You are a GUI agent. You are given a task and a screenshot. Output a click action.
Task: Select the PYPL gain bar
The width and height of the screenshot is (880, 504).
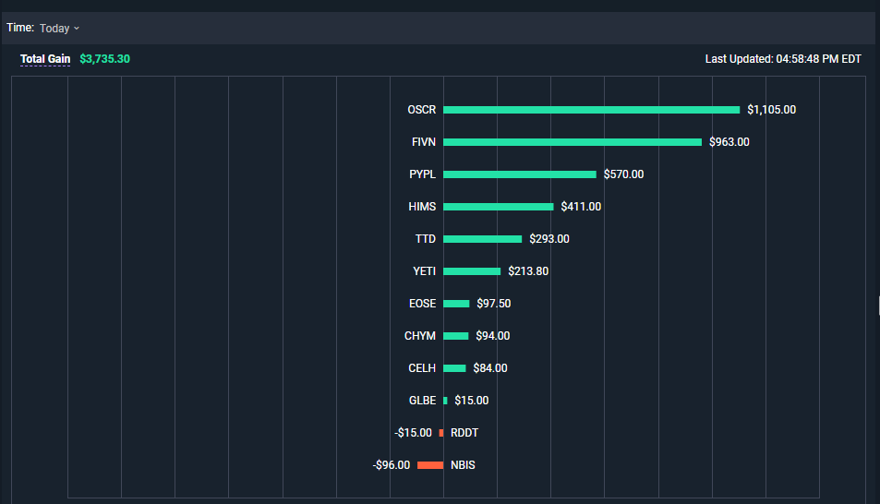(x=520, y=174)
